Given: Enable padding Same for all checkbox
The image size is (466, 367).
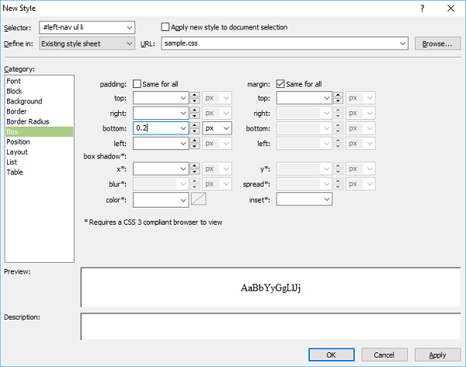Looking at the screenshot, I should pyautogui.click(x=137, y=84).
